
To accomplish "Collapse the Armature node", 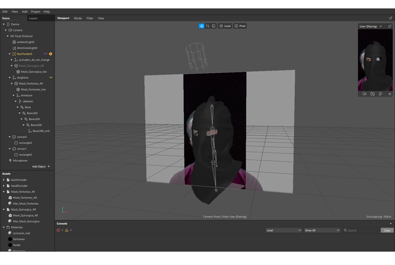I will pyautogui.click(x=14, y=95).
